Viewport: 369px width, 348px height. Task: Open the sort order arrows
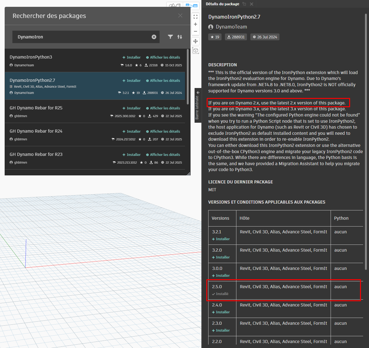point(180,37)
